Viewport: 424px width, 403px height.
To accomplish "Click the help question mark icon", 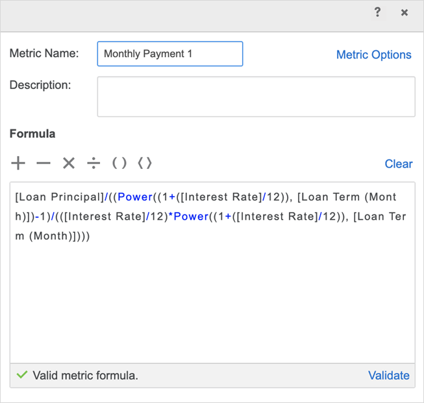I will point(377,12).
